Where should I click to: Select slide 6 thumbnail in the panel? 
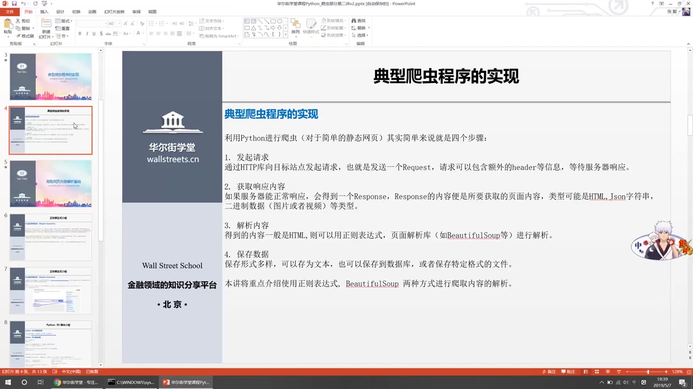[x=50, y=236]
